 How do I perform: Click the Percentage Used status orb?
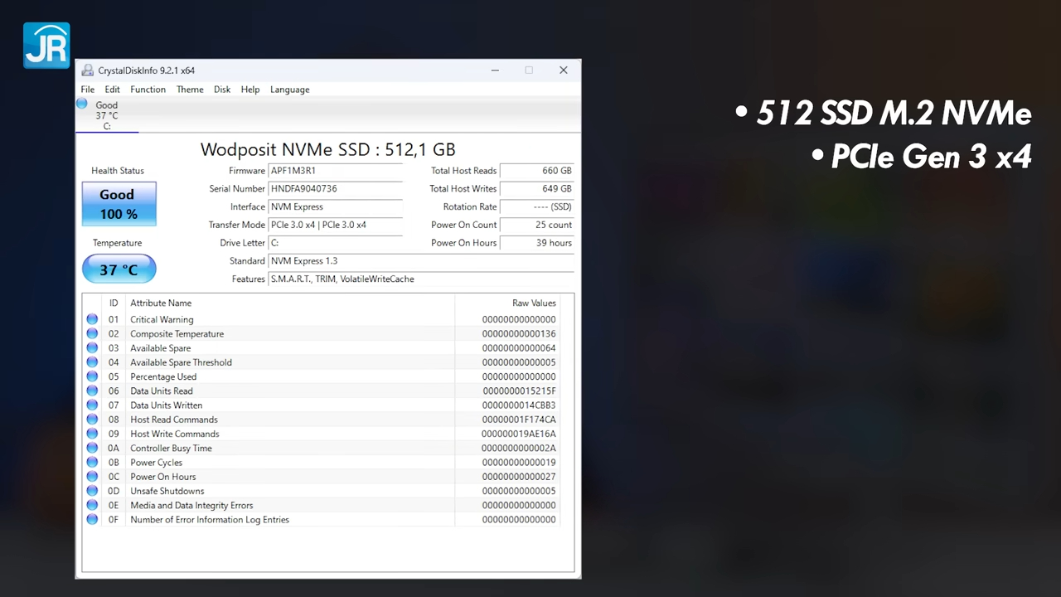tap(92, 376)
